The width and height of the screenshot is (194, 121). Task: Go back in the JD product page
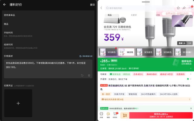tap(101, 8)
